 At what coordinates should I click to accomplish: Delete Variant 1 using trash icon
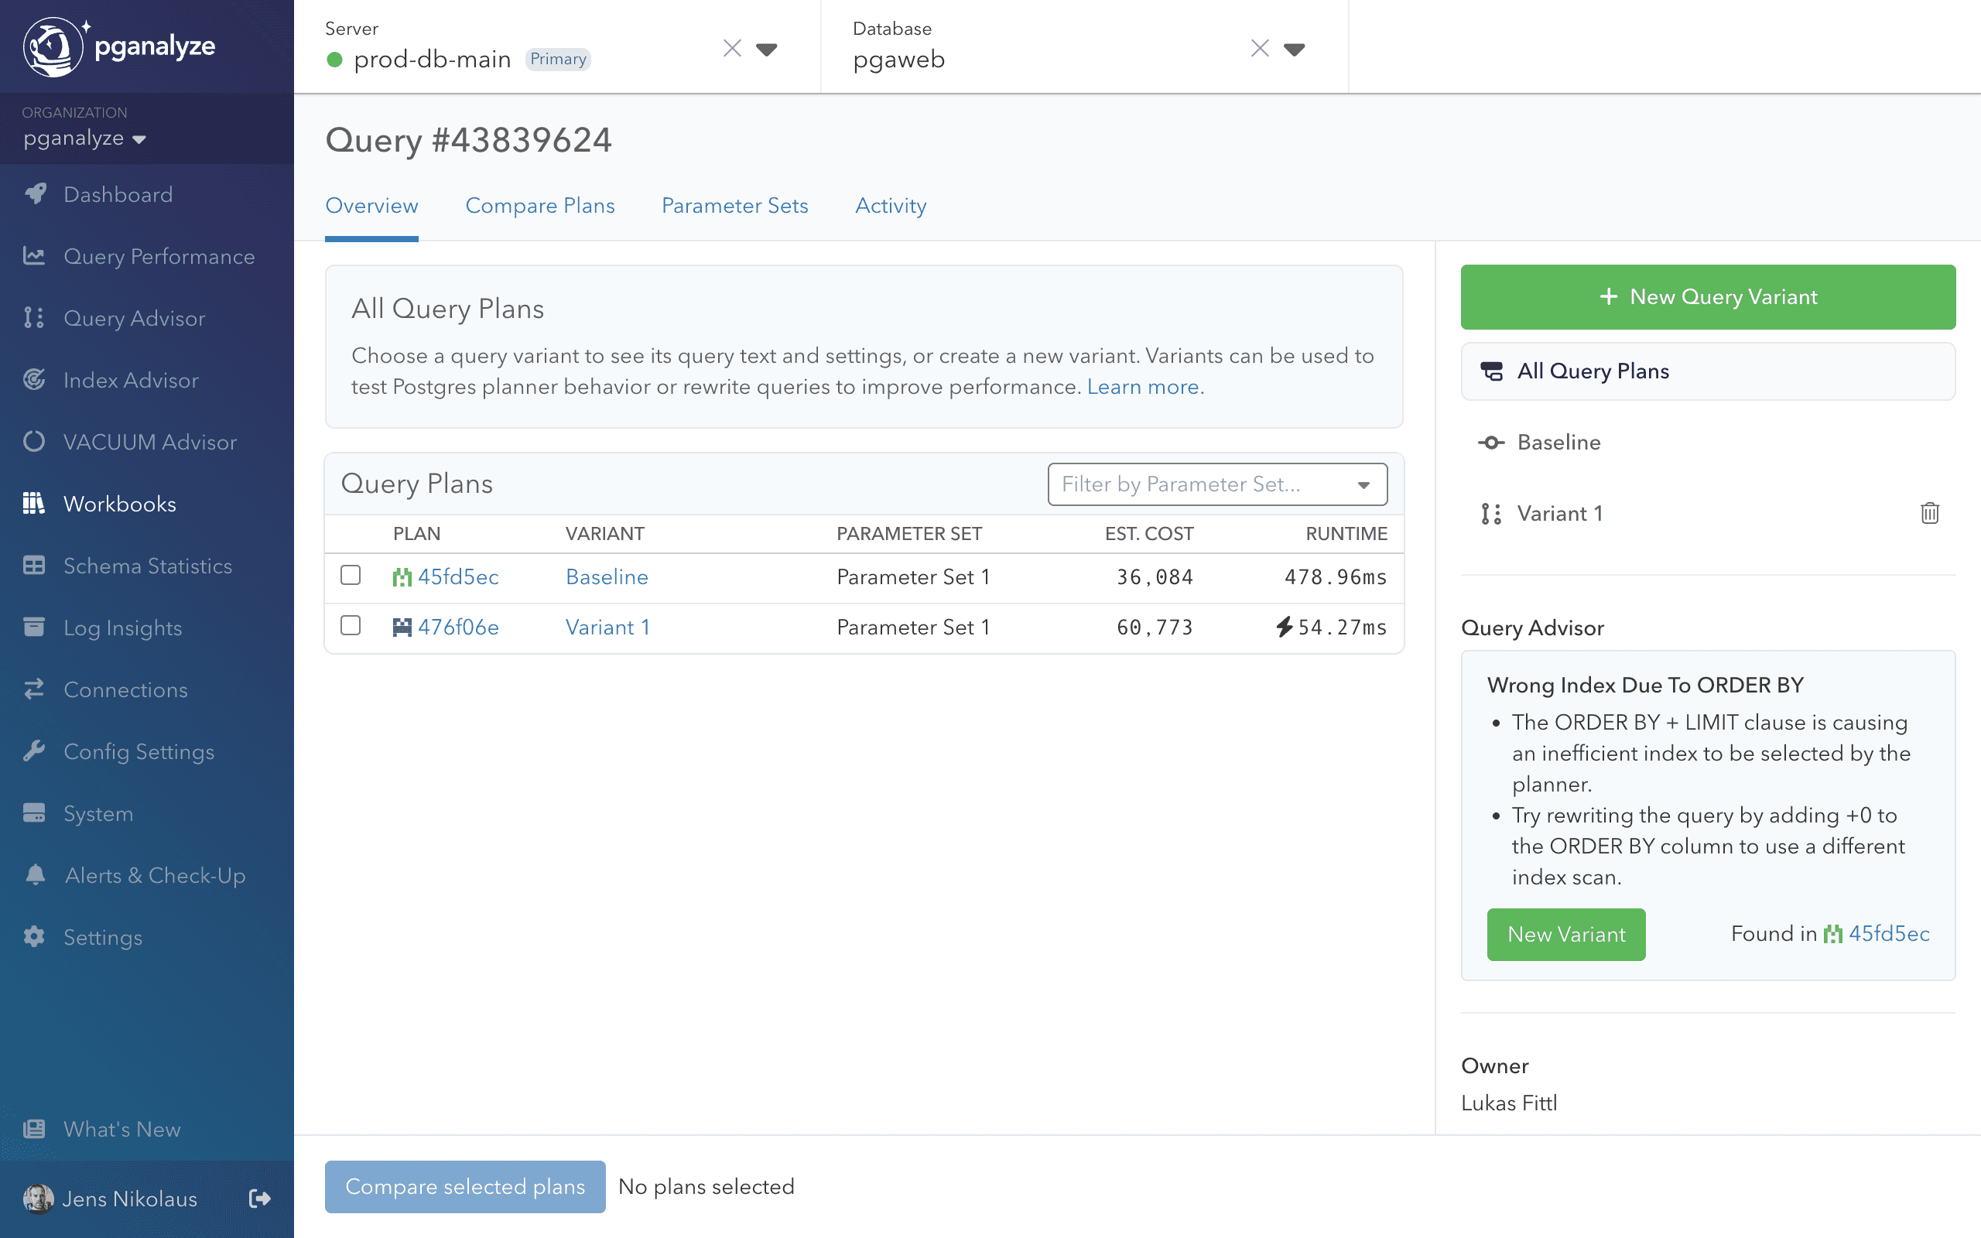(1929, 513)
